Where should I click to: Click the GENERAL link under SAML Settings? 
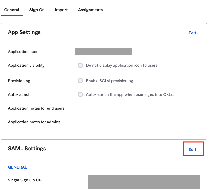[x=17, y=167]
